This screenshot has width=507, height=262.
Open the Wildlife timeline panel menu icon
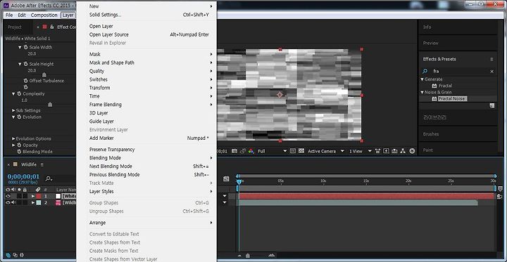tap(42, 164)
